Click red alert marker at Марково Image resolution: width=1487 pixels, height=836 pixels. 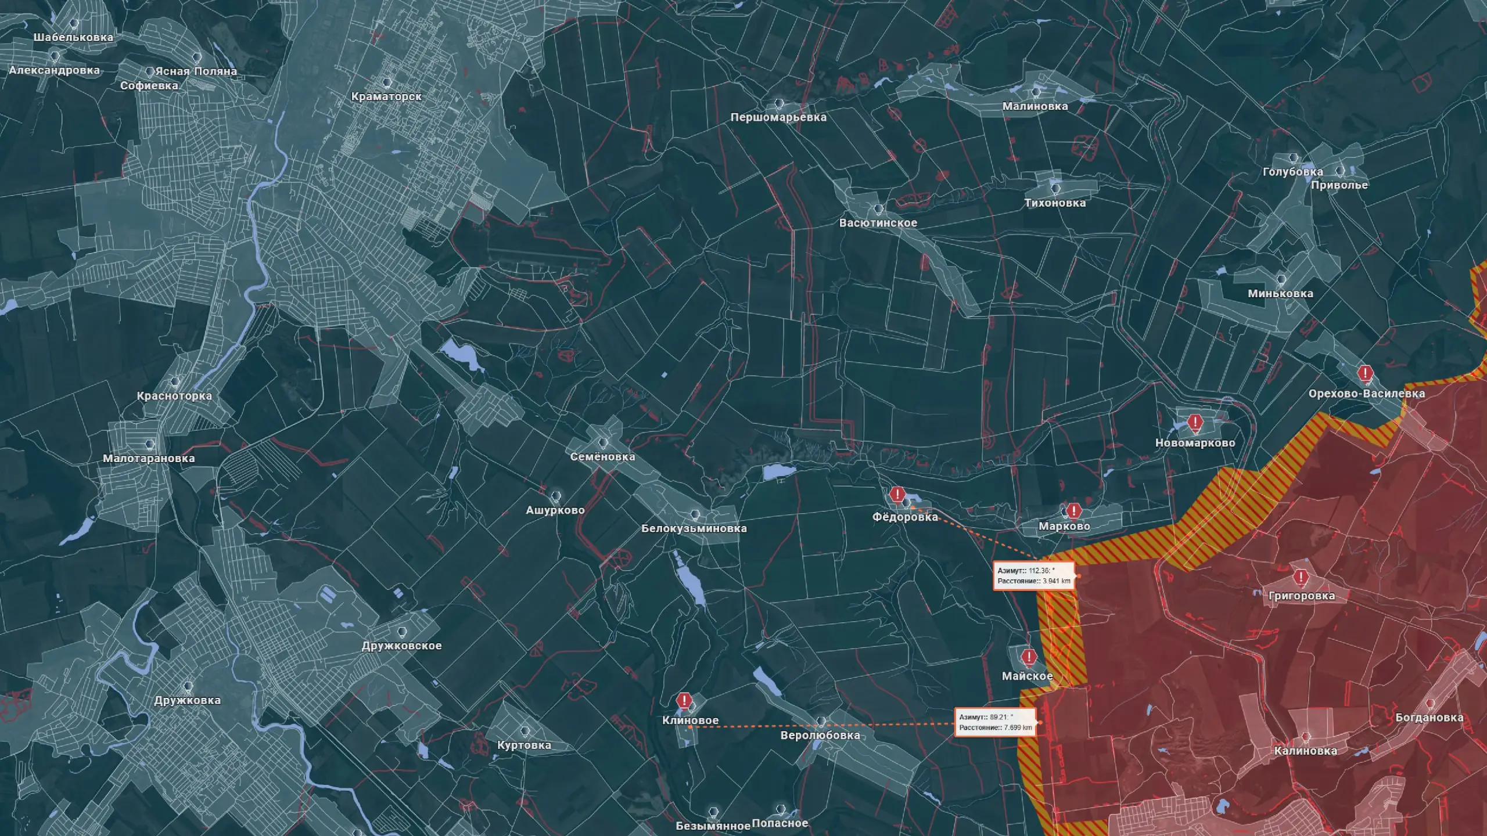(1073, 511)
